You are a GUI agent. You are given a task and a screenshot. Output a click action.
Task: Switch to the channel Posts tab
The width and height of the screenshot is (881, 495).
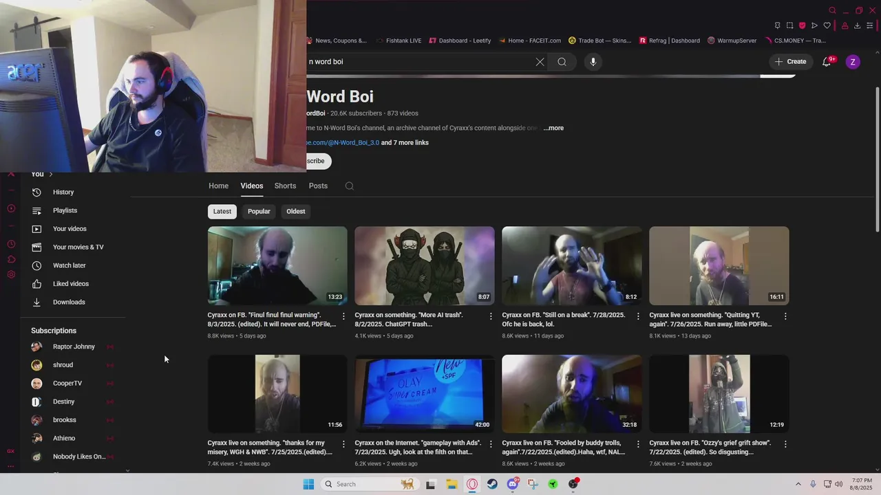tap(318, 186)
